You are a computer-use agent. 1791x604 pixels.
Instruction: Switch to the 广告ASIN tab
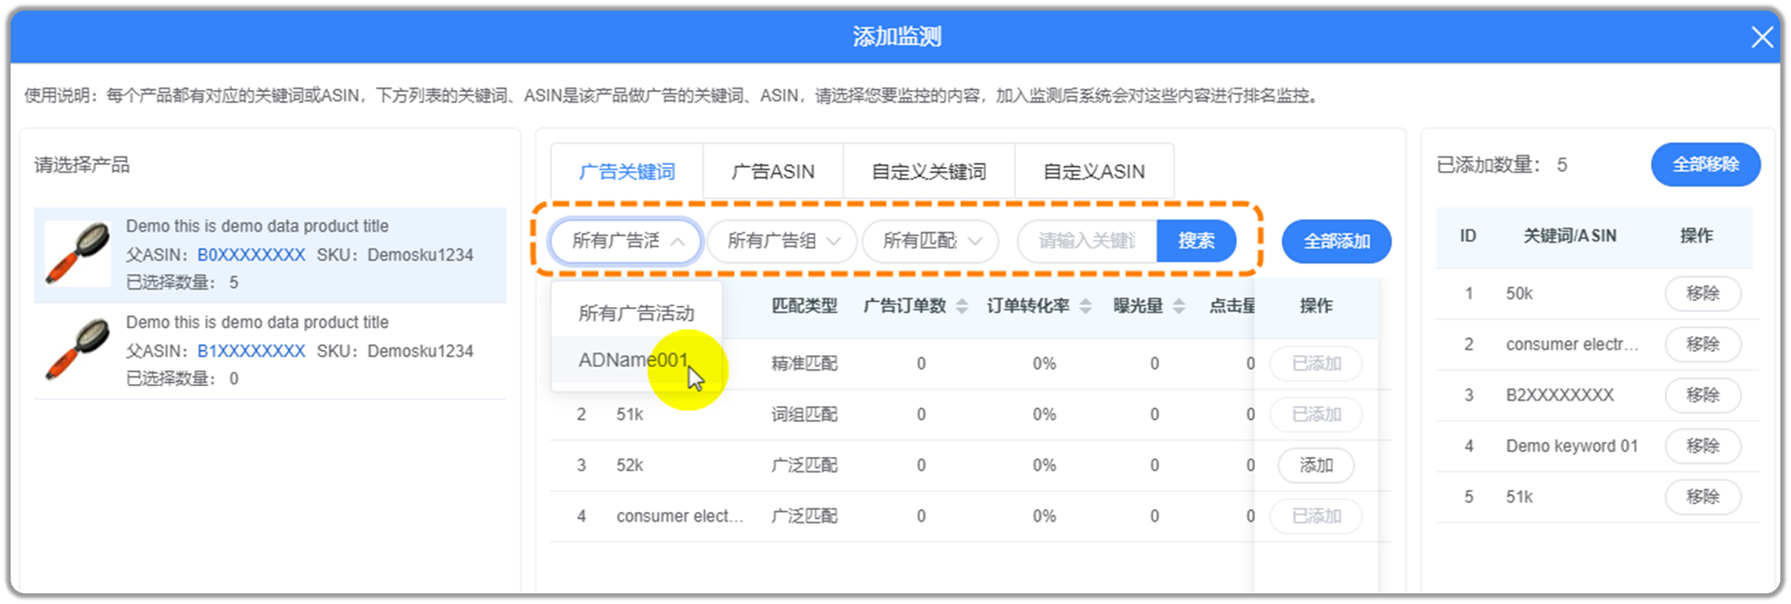[773, 171]
